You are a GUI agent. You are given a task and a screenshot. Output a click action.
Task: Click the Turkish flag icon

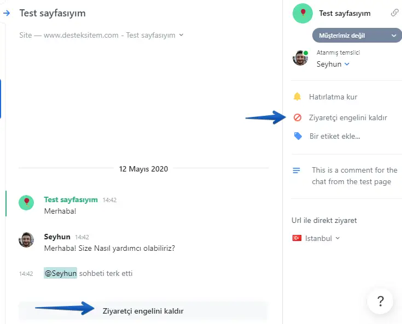coord(298,238)
